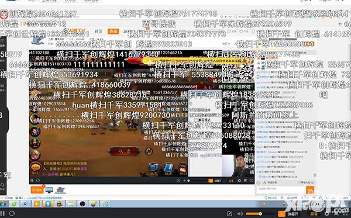Open blue download arrow app on taskbar
This screenshot has width=351, height=218.
(x=48, y=204)
